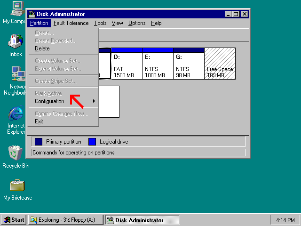Open the Fault Tolerance menu

(x=71, y=23)
